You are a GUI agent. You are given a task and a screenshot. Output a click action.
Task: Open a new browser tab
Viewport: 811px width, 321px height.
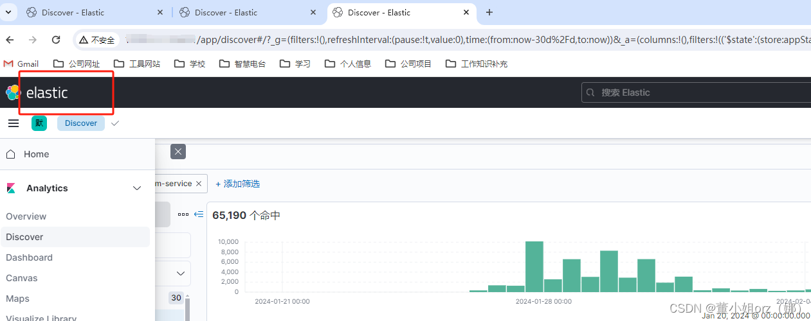coord(489,12)
